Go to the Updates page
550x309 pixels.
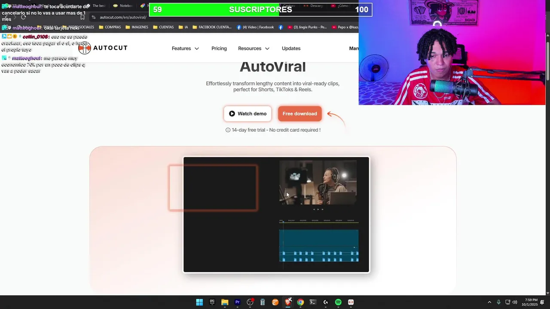pyautogui.click(x=291, y=48)
